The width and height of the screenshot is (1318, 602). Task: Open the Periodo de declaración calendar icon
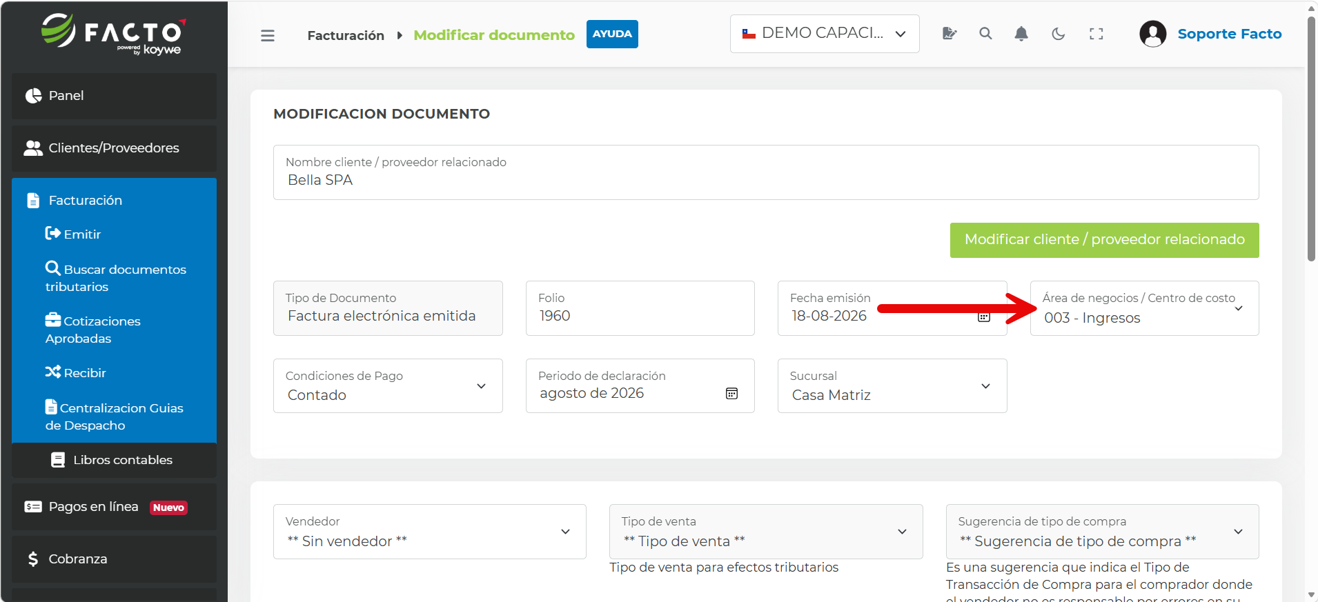pyautogui.click(x=731, y=393)
